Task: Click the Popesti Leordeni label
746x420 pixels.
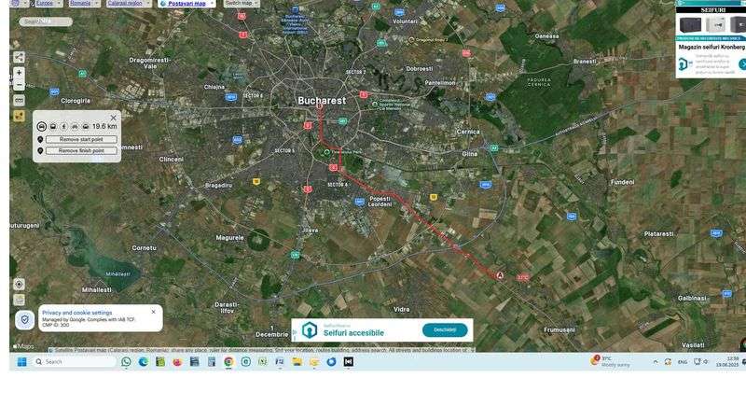Action: pyautogui.click(x=380, y=202)
